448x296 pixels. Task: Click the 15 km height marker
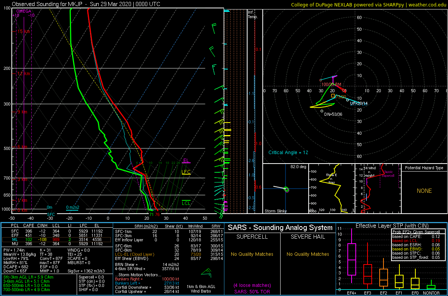pos(23,31)
